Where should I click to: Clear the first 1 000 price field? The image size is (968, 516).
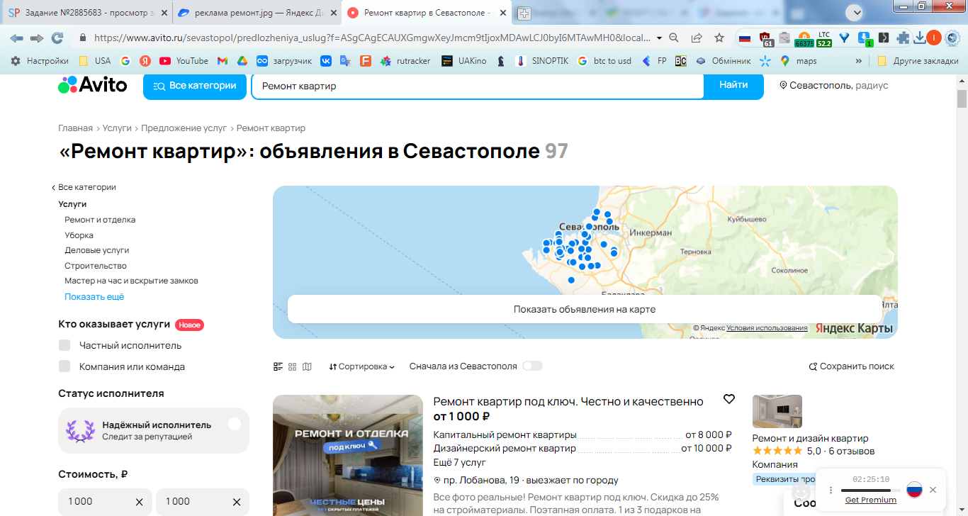[x=139, y=502]
